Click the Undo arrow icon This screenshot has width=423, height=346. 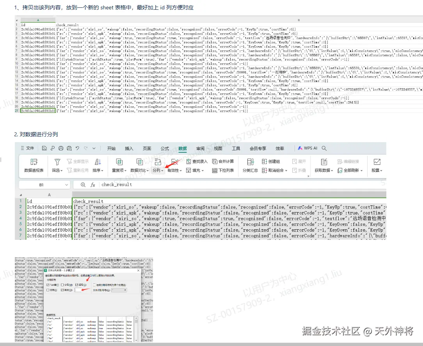pyautogui.click(x=77, y=148)
